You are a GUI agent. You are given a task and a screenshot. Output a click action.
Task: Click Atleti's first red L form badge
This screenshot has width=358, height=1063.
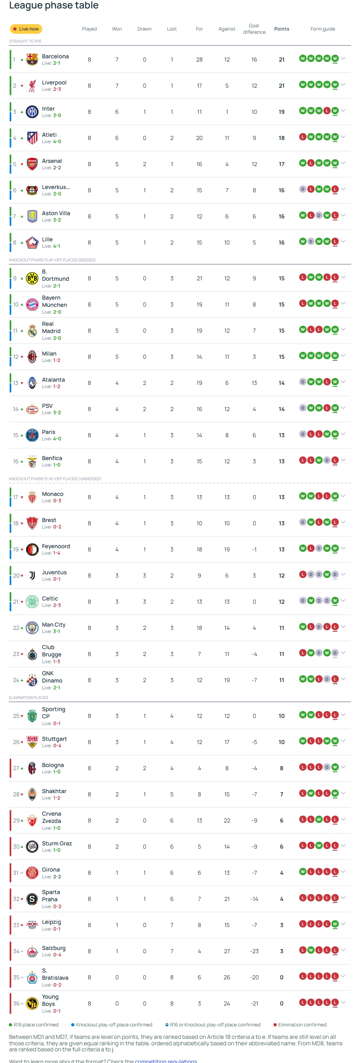(x=302, y=137)
